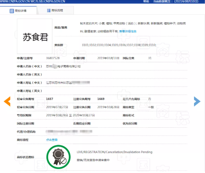Select status text 撤销/无效宣告申请审查中
The image size is (205, 173).
click(93, 160)
